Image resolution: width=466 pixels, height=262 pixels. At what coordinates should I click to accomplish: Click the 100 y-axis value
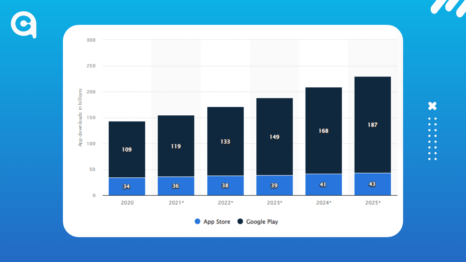tap(92, 144)
